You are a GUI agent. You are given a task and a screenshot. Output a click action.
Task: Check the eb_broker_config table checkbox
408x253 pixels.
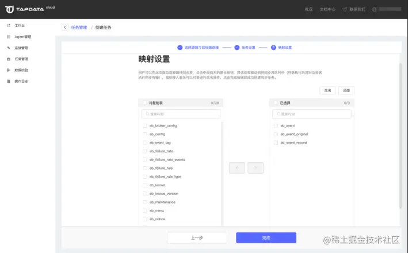(144, 125)
